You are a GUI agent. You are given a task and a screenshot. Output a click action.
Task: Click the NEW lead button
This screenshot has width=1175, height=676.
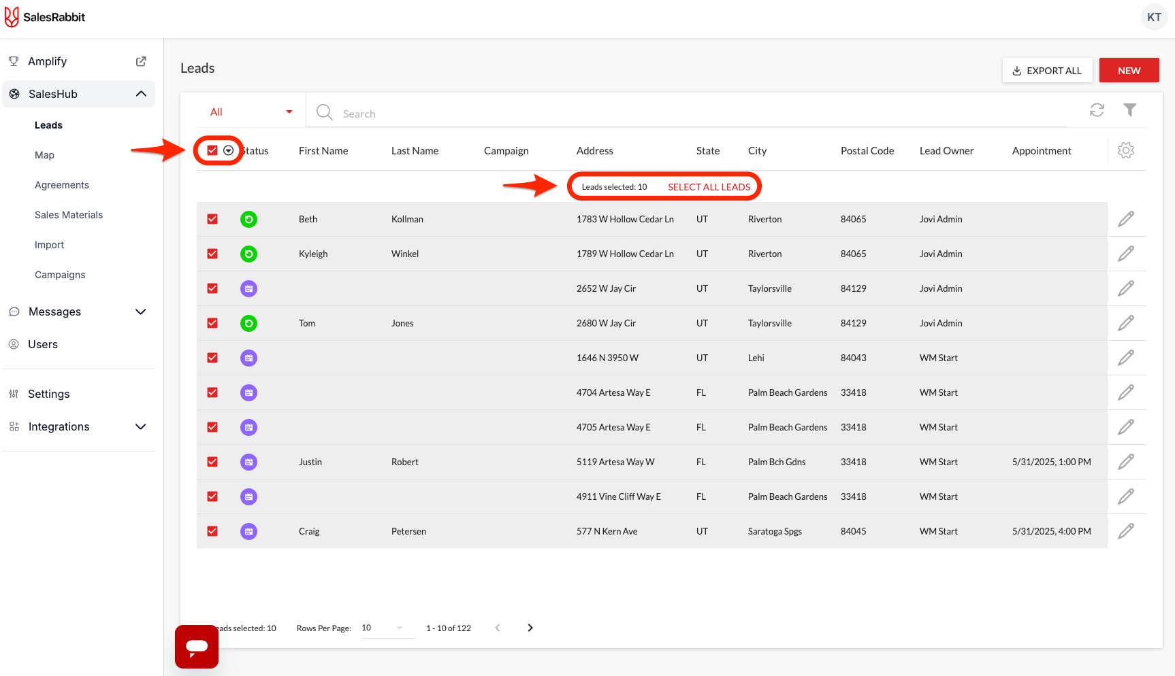coord(1129,70)
